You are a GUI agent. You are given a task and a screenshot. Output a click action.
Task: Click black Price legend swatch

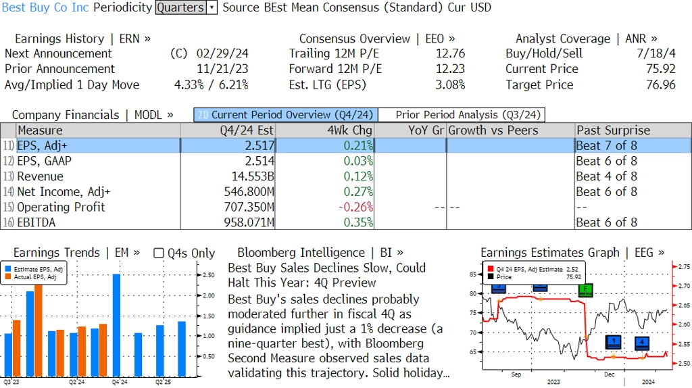click(491, 276)
